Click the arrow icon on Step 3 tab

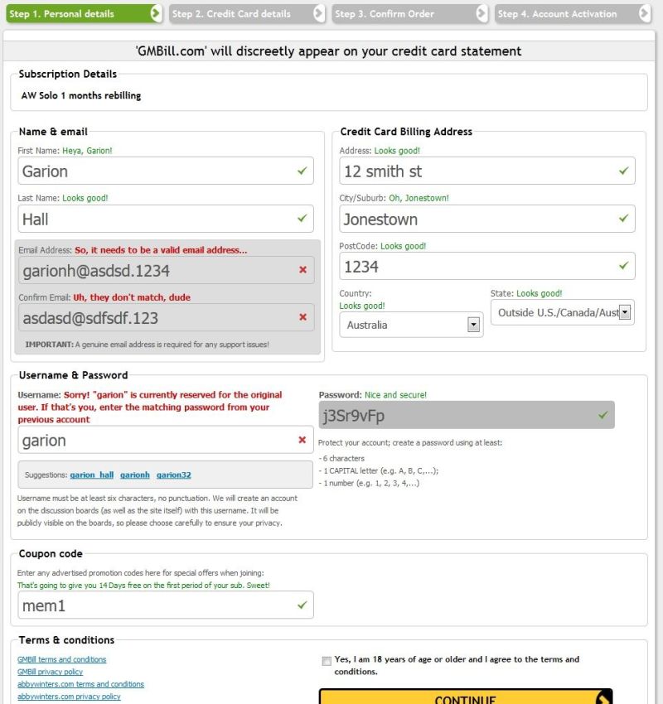(x=481, y=13)
